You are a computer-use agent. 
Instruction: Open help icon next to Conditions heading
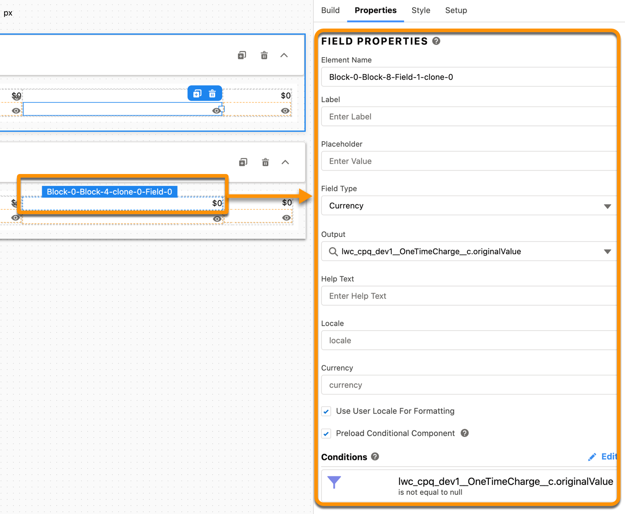coord(375,456)
